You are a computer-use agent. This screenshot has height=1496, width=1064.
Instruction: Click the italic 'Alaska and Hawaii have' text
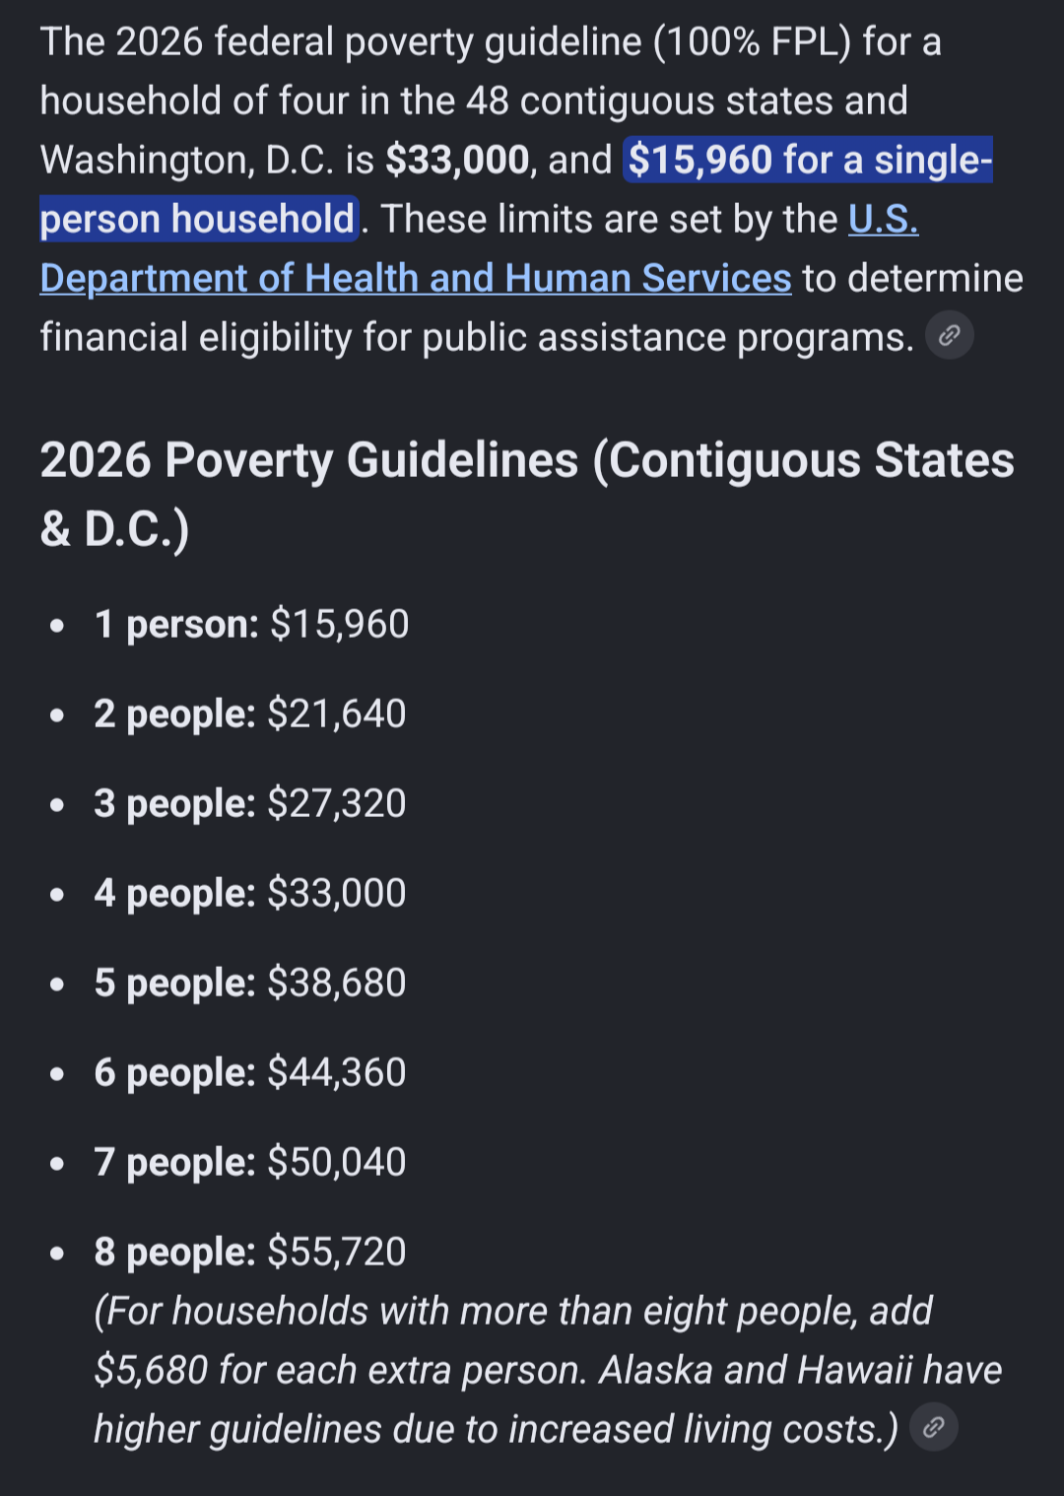click(x=800, y=1370)
